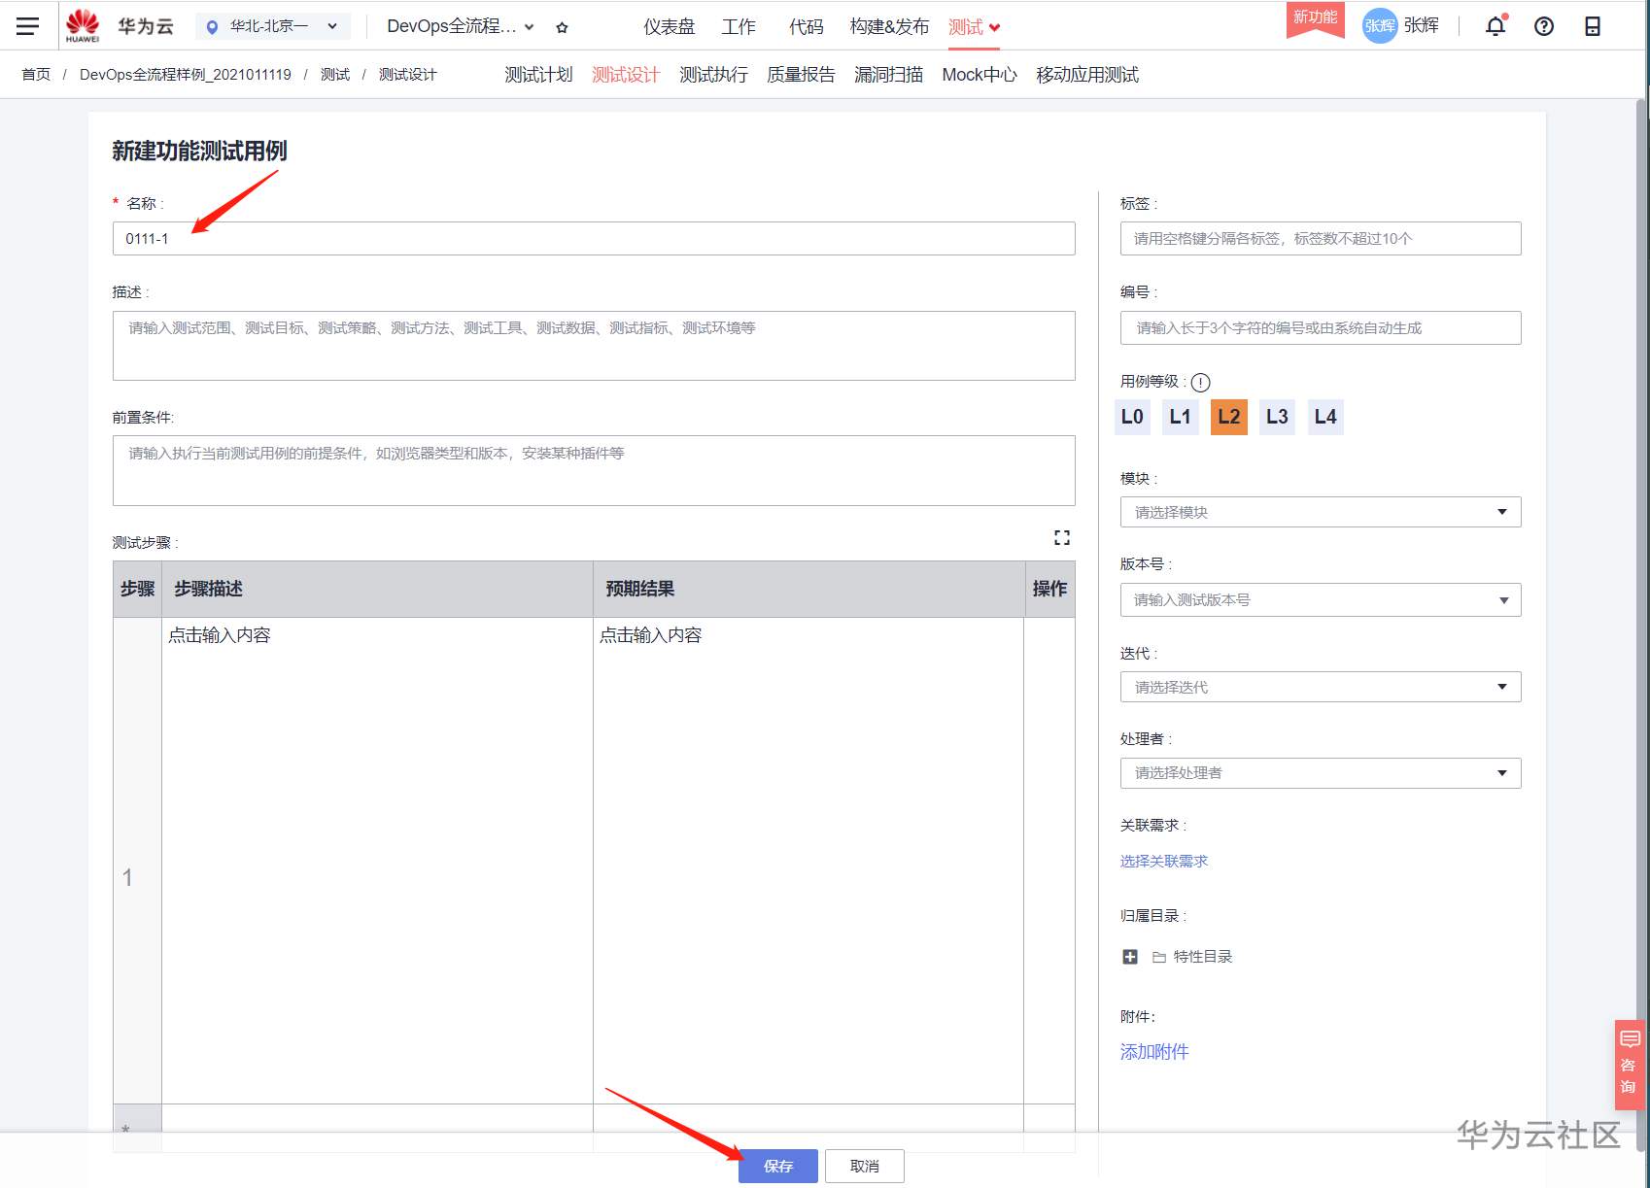Select case level L3

[1277, 417]
